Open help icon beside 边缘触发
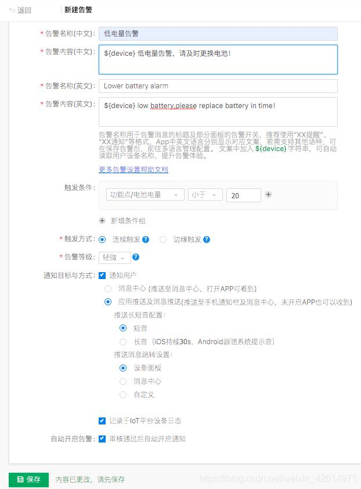 coord(207,240)
